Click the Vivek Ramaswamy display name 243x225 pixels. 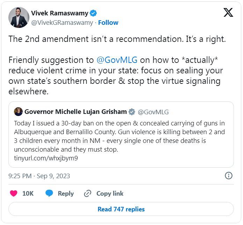coord(59,13)
